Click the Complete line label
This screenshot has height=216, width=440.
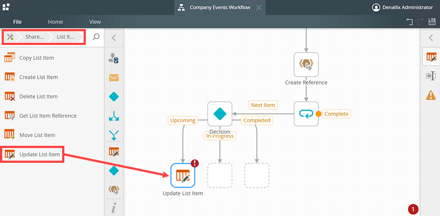pyautogui.click(x=336, y=114)
